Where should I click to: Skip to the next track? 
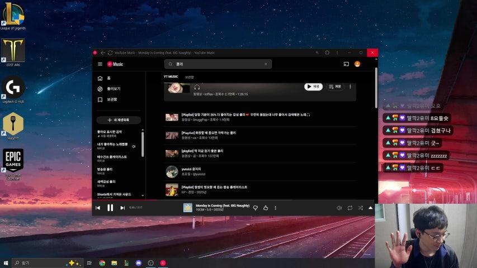(122, 208)
